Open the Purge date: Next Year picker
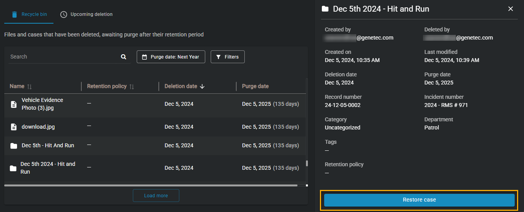 (171, 57)
